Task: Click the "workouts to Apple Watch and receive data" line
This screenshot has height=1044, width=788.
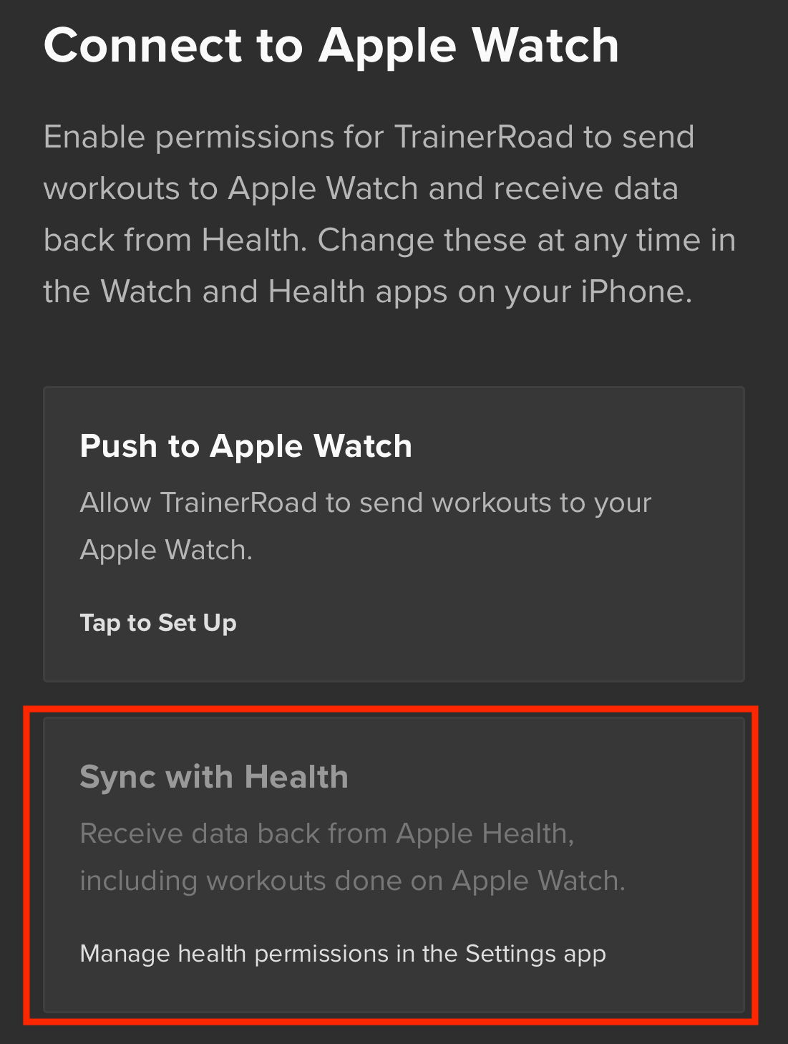Action: 361,188
